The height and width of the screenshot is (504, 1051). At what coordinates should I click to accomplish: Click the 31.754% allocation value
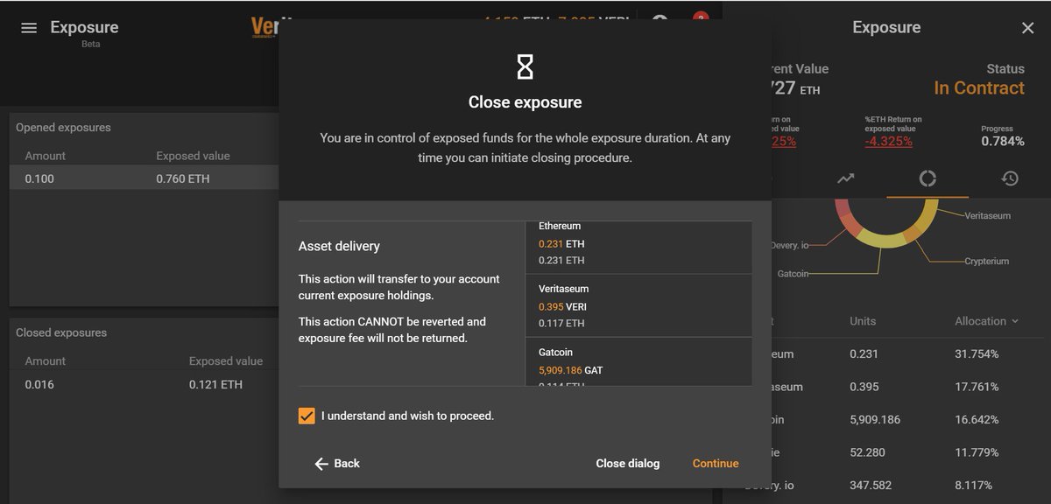pos(977,354)
